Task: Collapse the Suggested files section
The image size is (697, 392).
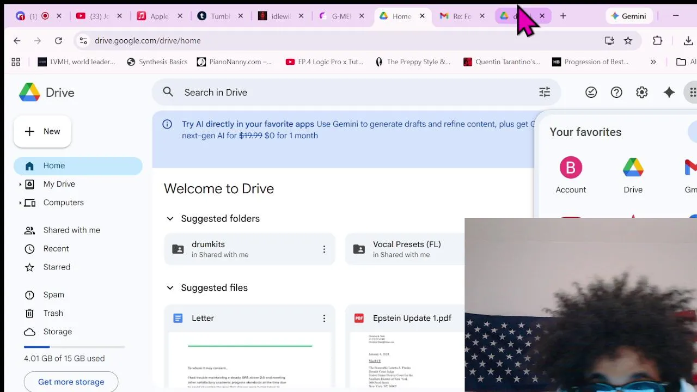Action: (170, 288)
